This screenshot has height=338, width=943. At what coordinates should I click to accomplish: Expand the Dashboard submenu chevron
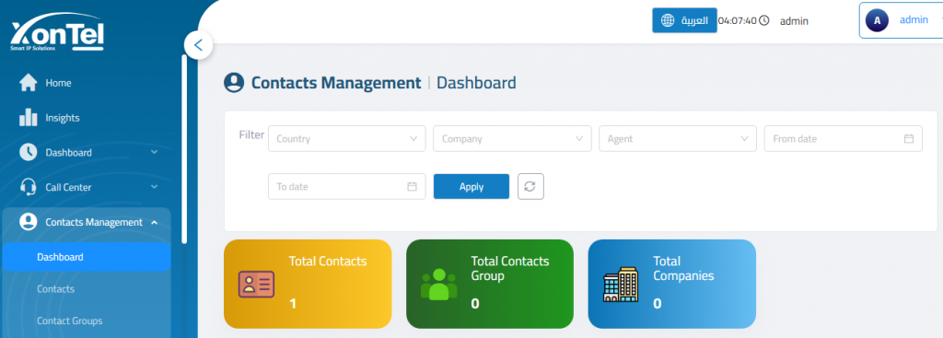coord(154,152)
